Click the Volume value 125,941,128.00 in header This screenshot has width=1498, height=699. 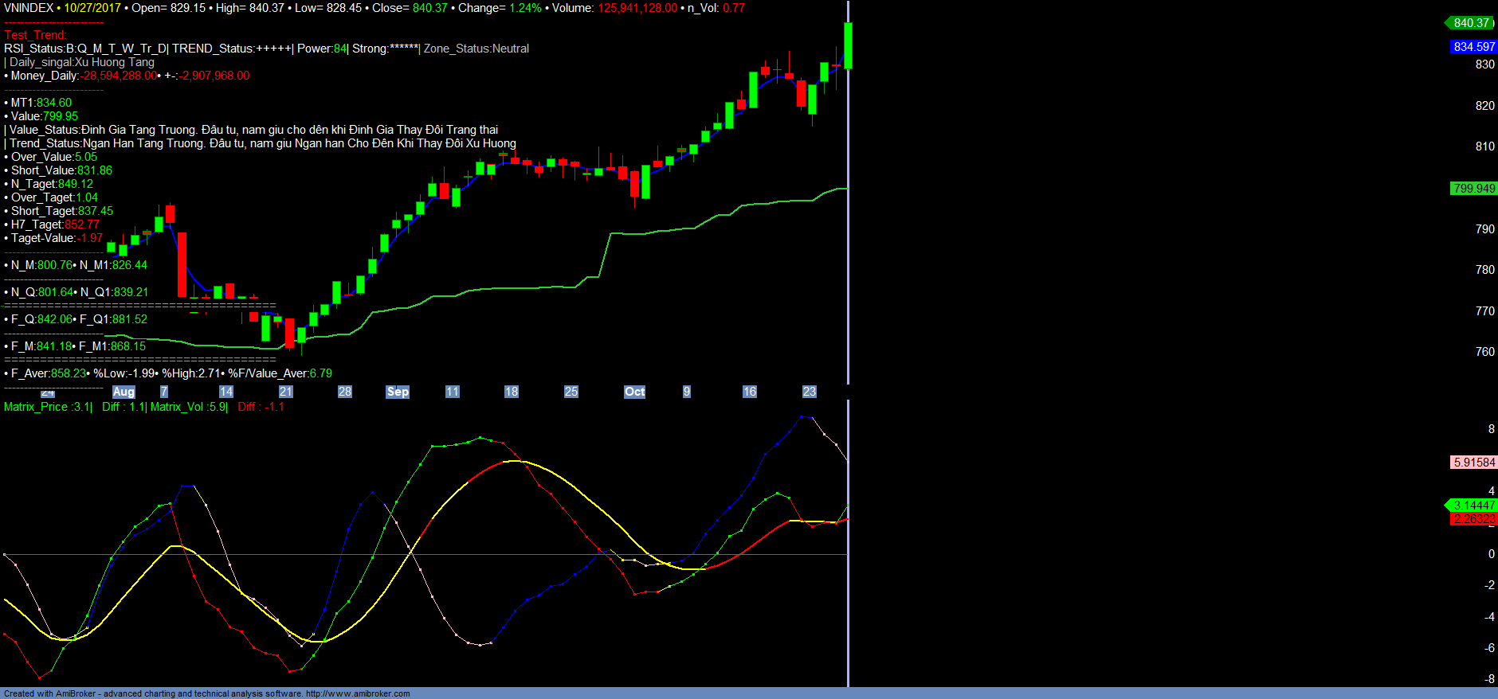(637, 8)
